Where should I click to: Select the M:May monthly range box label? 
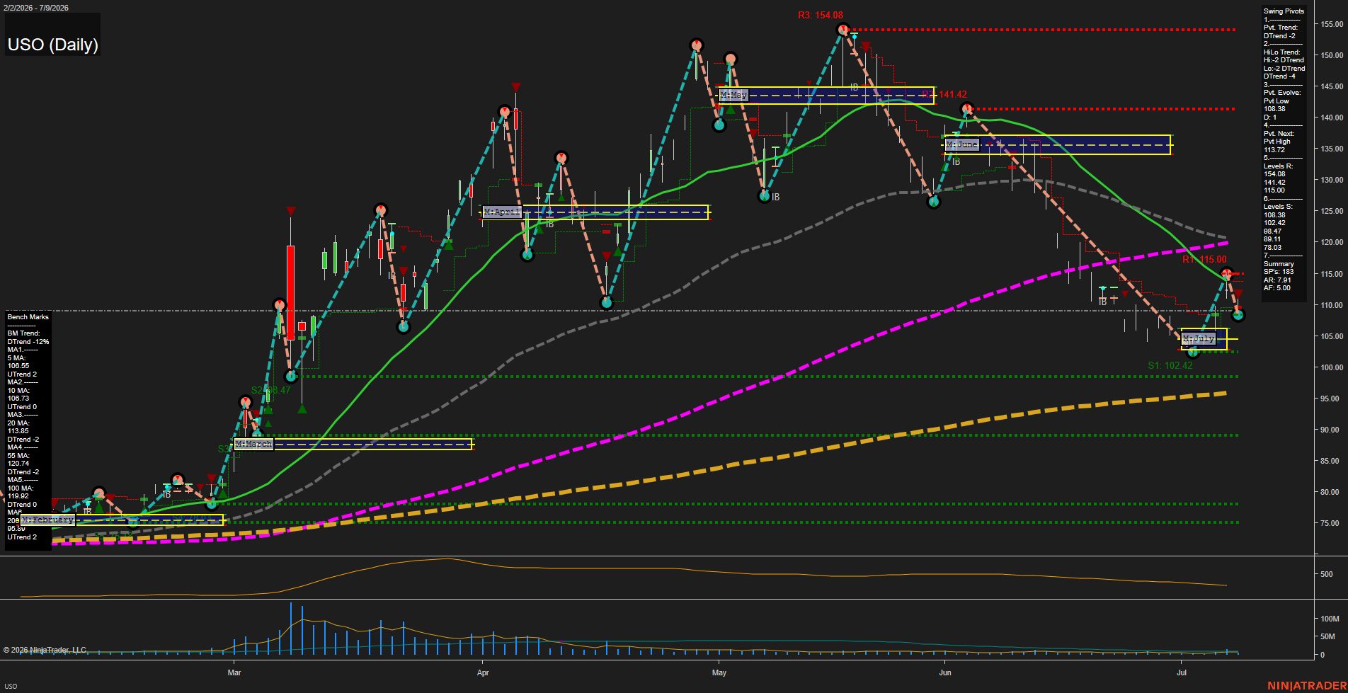pos(733,95)
